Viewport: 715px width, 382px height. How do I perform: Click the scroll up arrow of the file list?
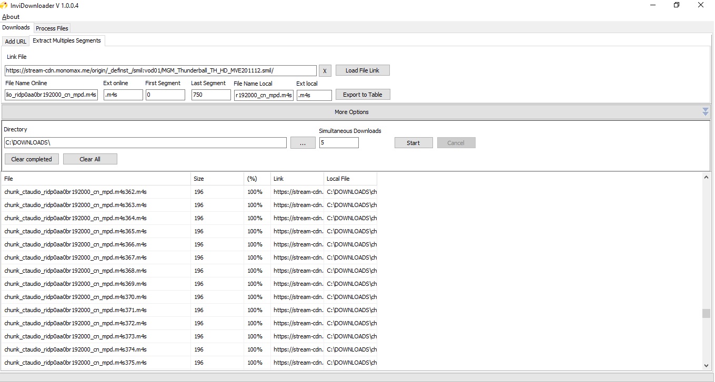tap(706, 178)
